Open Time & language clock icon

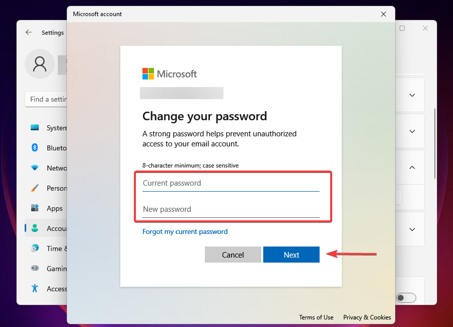tap(35, 248)
